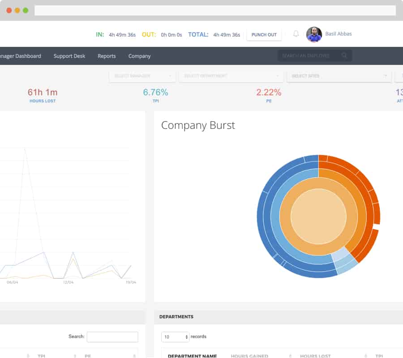Open the Select Department dropdown

tap(231, 76)
